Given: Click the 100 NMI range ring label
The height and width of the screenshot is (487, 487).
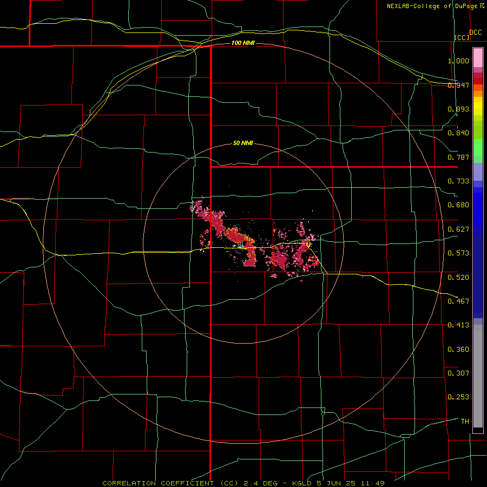Looking at the screenshot, I should (243, 43).
